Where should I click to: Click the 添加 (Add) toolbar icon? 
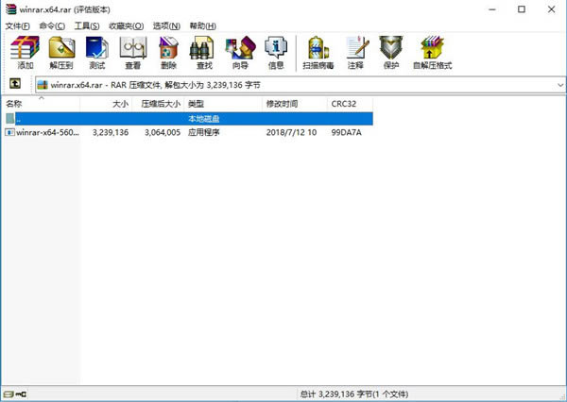point(25,53)
